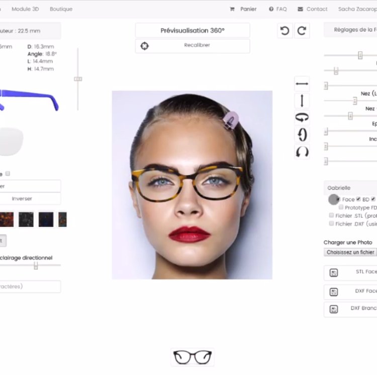Click the Contact envelope icon
Screen dimensions: 377x375
pyautogui.click(x=300, y=9)
